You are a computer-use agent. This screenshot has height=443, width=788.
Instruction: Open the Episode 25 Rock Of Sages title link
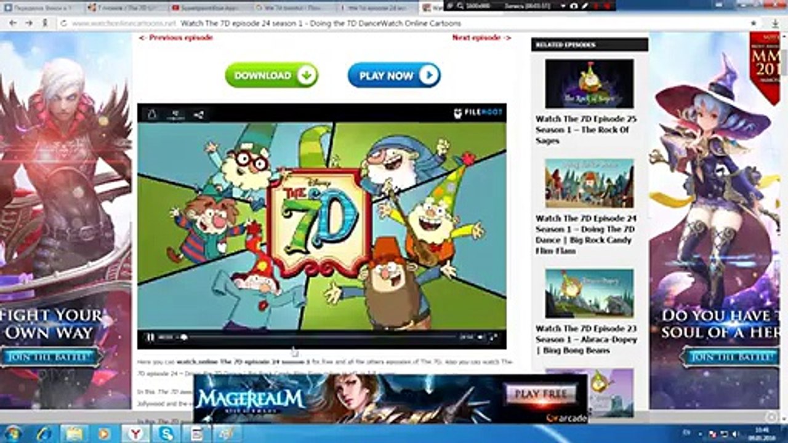(x=586, y=130)
